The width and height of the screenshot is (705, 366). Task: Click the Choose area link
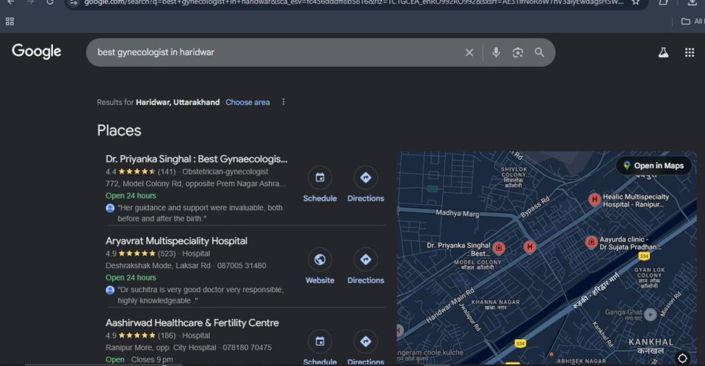click(x=247, y=102)
